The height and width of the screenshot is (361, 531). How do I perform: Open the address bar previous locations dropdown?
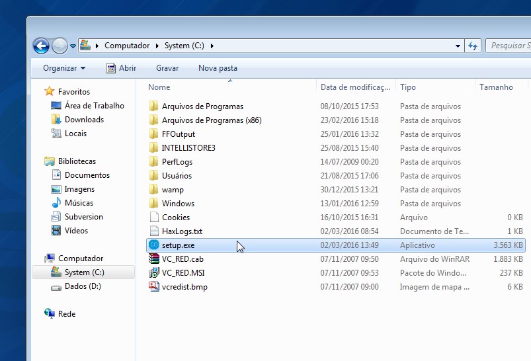(x=458, y=46)
